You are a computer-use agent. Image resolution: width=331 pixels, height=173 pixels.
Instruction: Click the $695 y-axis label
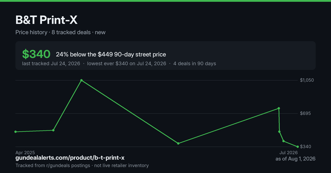click(305, 113)
